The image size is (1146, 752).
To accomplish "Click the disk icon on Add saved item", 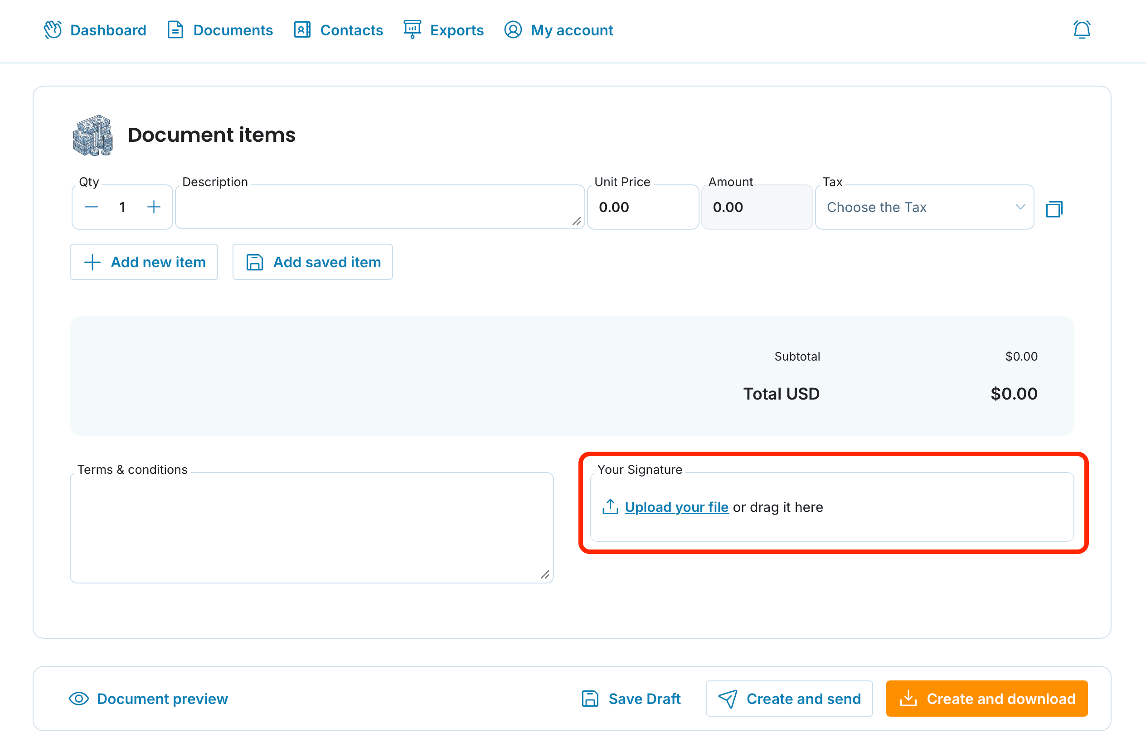I will 255,262.
